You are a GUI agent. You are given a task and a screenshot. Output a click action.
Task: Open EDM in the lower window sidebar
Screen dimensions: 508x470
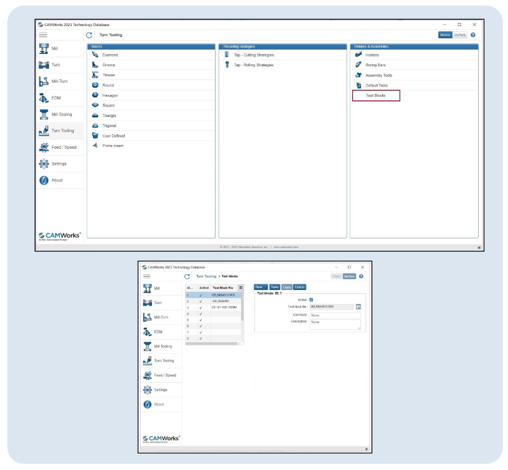click(161, 332)
